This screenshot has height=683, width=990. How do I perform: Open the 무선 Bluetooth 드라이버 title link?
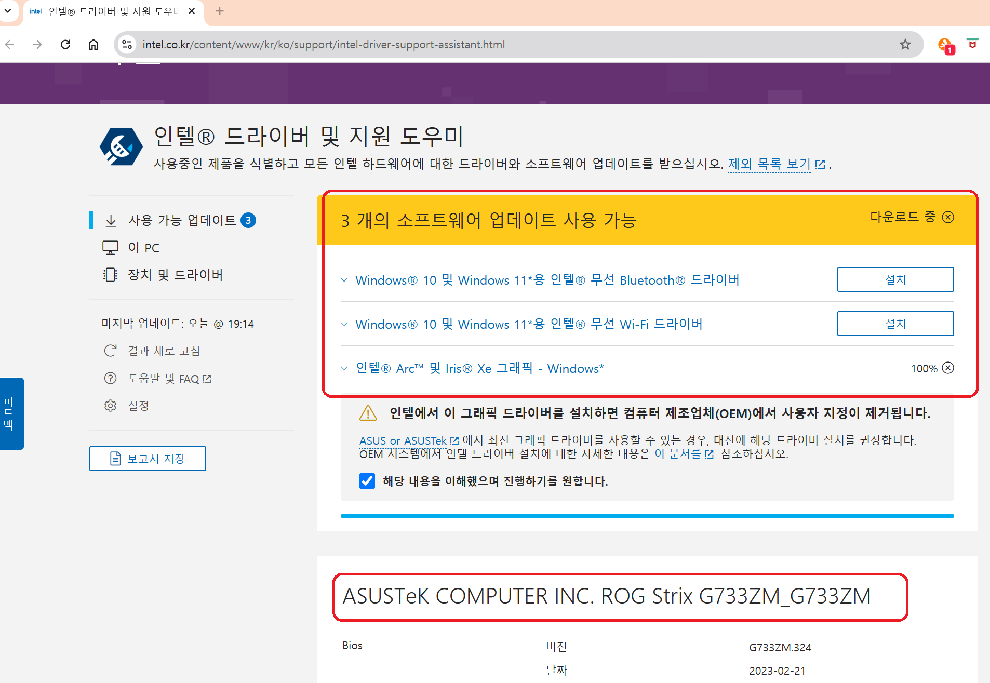(x=547, y=280)
